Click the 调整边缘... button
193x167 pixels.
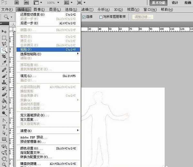coord(142,17)
